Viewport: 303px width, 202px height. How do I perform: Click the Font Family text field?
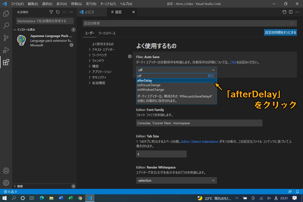(199, 123)
